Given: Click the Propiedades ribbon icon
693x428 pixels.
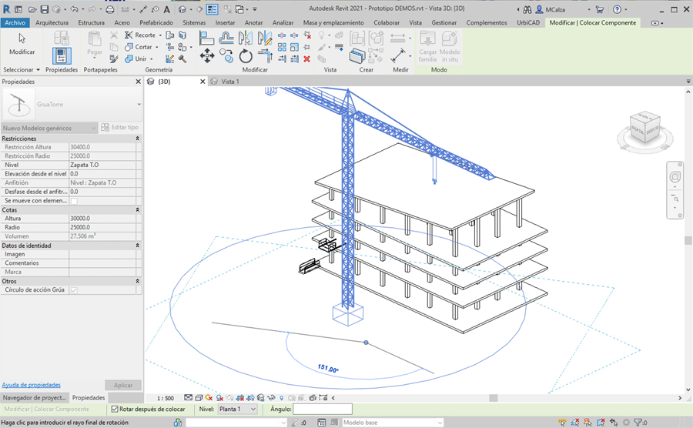Looking at the screenshot, I should pos(62,55).
